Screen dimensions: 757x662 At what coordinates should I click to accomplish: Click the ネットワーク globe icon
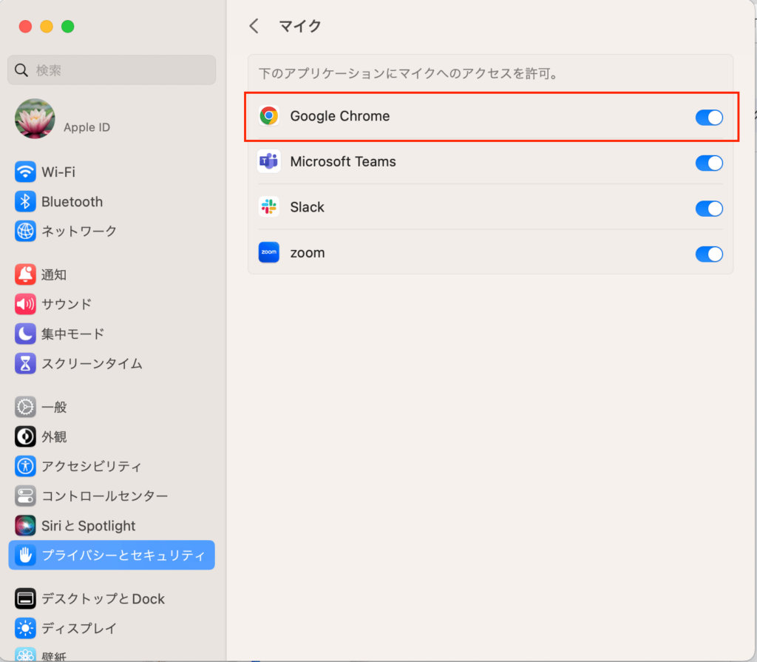point(25,231)
